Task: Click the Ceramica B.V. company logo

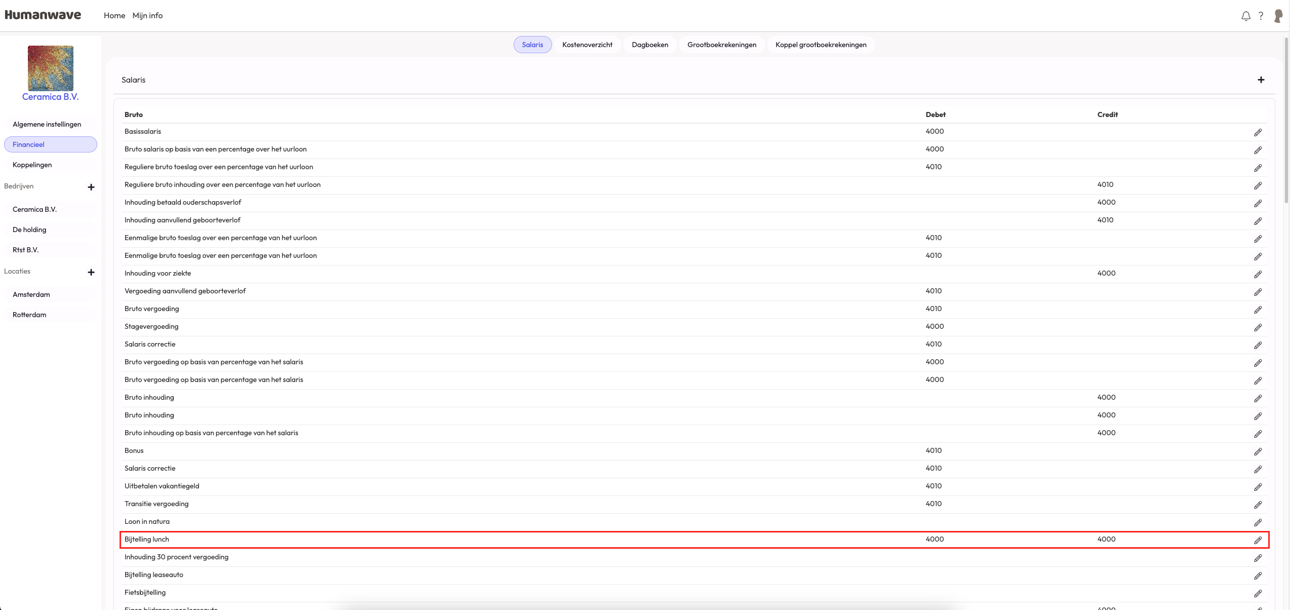Action: pos(51,68)
